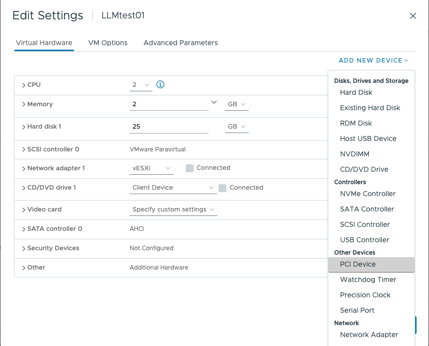
Task: Close the Edit Settings dialog
Action: pyautogui.click(x=413, y=16)
